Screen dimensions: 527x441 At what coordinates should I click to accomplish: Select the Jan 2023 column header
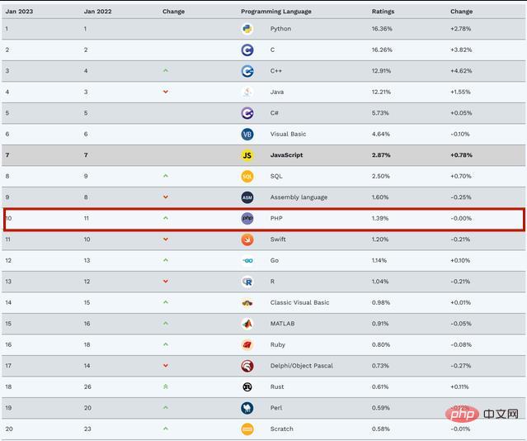tap(19, 12)
